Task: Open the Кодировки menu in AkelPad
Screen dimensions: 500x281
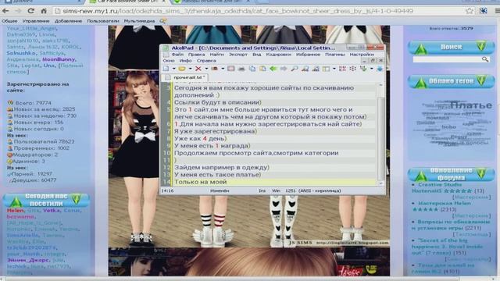Action: [279, 55]
